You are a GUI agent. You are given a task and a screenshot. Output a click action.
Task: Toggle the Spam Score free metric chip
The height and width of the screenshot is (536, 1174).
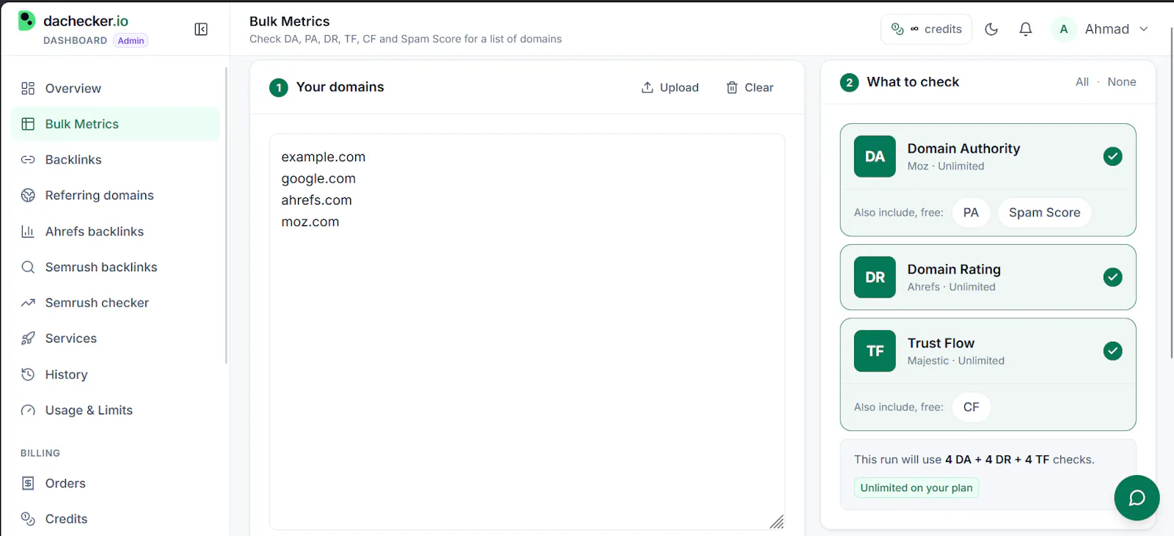pyautogui.click(x=1044, y=213)
